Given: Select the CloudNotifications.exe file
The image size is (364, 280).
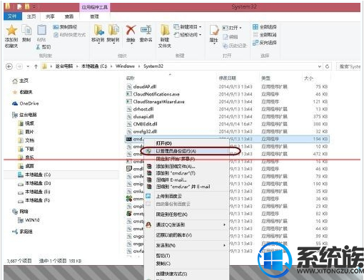Looking at the screenshot, I should pos(153,94).
